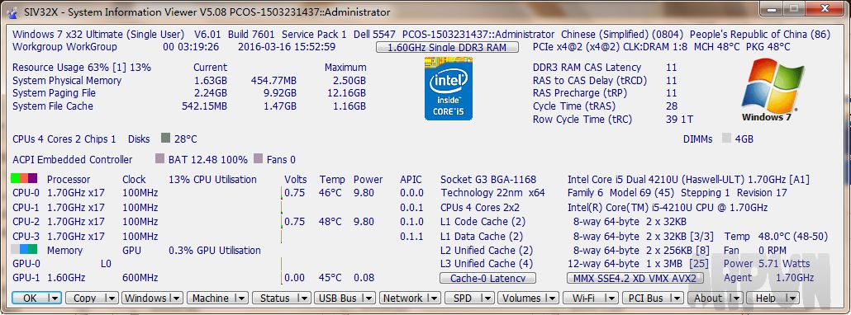Click the "Resource Usage 63% [1] 13%" text
Viewport: 851px width, 315px height.
click(82, 68)
